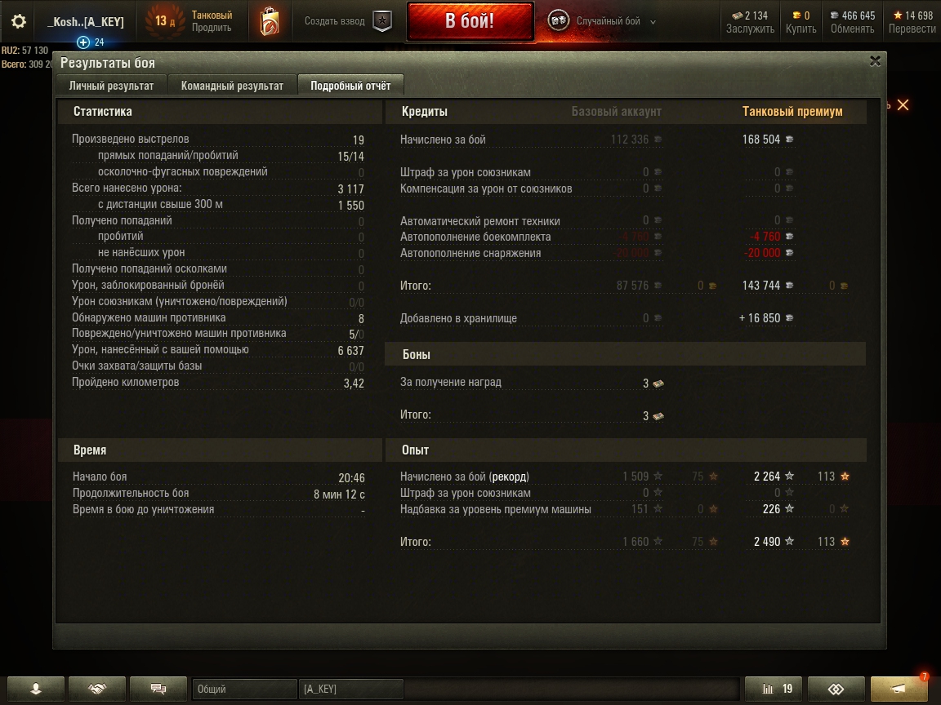The image size is (941, 705).
Task: Open the notification center with badge 7
Action: click(899, 689)
